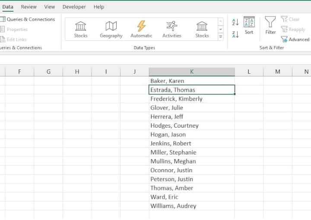Sort column Z to A descending
Viewport: 311px width, 220px height.
(235, 35)
